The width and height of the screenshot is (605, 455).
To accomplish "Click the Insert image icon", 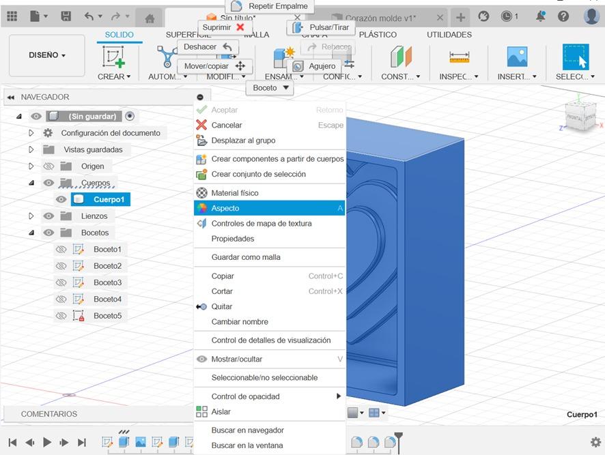I will pyautogui.click(x=517, y=57).
